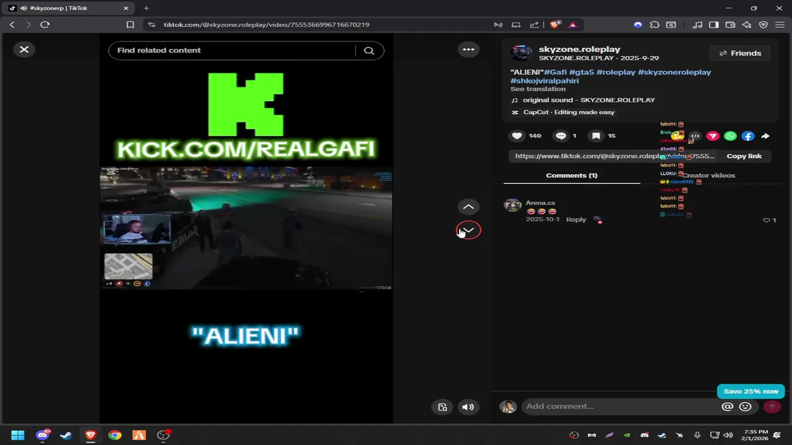This screenshot has width=792, height=445.
Task: Open more share options arrow
Action: tap(765, 136)
